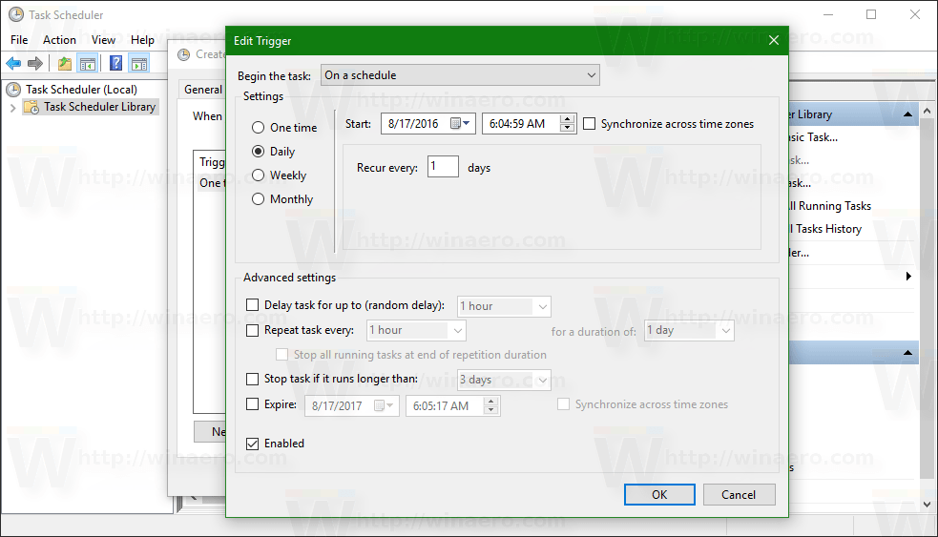
Task: Collapse the second Actions pane section arrow
Action: [x=907, y=353]
